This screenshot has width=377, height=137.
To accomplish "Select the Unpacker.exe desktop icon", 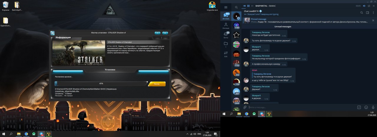I will pos(212,6).
